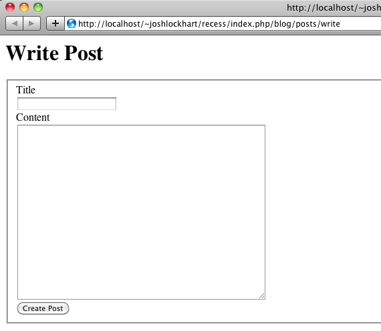Image resolution: width=381 pixels, height=331 pixels.
Task: Click the textarea resize handle corner
Action: click(262, 296)
